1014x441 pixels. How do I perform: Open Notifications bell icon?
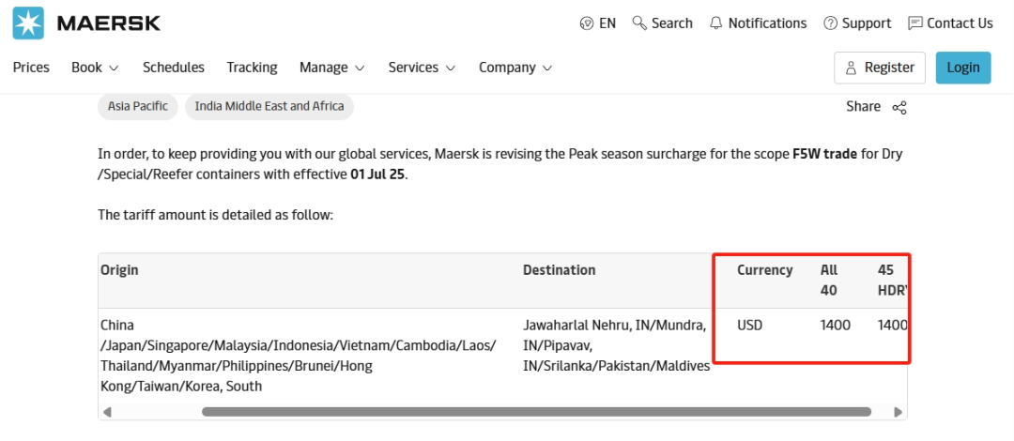tap(716, 23)
